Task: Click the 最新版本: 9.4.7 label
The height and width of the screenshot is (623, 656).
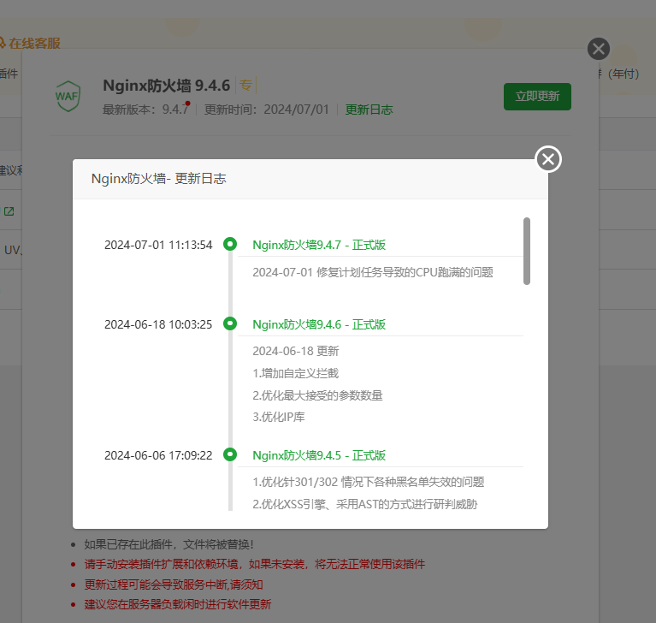Action: [x=146, y=110]
